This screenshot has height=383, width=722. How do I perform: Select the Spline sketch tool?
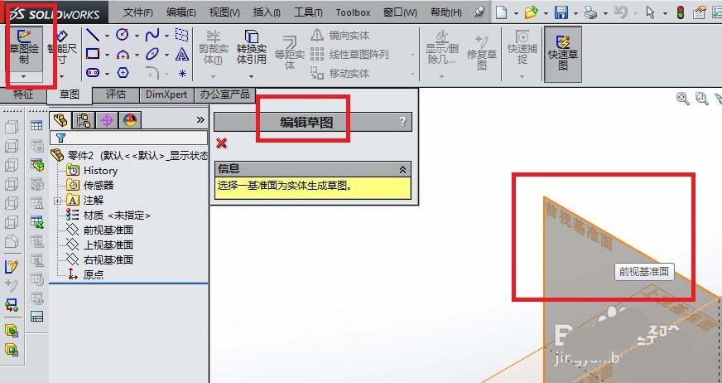click(152, 35)
